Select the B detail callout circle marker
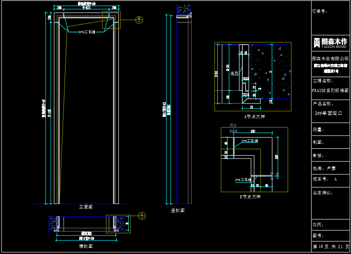The width and height of the screenshot is (351, 254). (139, 19)
